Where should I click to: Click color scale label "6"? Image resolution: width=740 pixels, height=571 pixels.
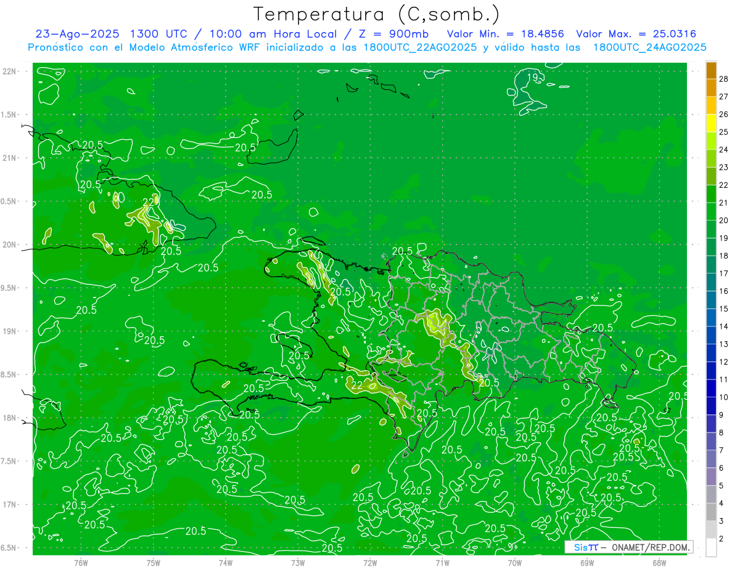coord(721,468)
